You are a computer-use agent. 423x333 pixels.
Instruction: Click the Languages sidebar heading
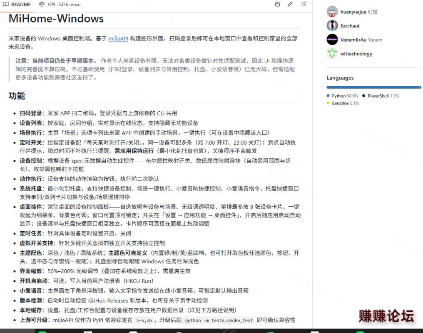point(340,78)
